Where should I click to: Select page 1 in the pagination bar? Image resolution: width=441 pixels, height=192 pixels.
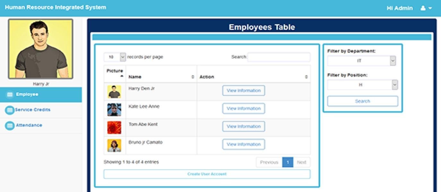pyautogui.click(x=287, y=162)
